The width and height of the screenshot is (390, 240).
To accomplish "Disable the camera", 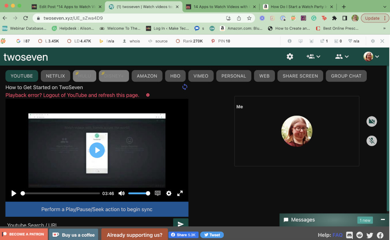I will [x=372, y=121].
